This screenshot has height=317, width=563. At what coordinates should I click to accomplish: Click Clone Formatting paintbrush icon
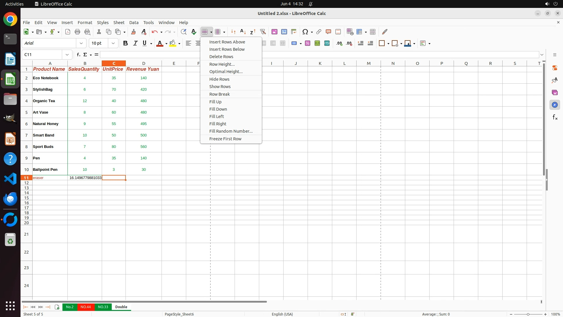point(133,32)
